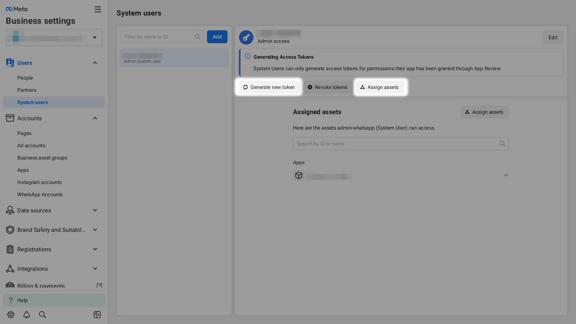Image resolution: width=576 pixels, height=324 pixels.
Task: Click Generate new token
Action: 269,87
